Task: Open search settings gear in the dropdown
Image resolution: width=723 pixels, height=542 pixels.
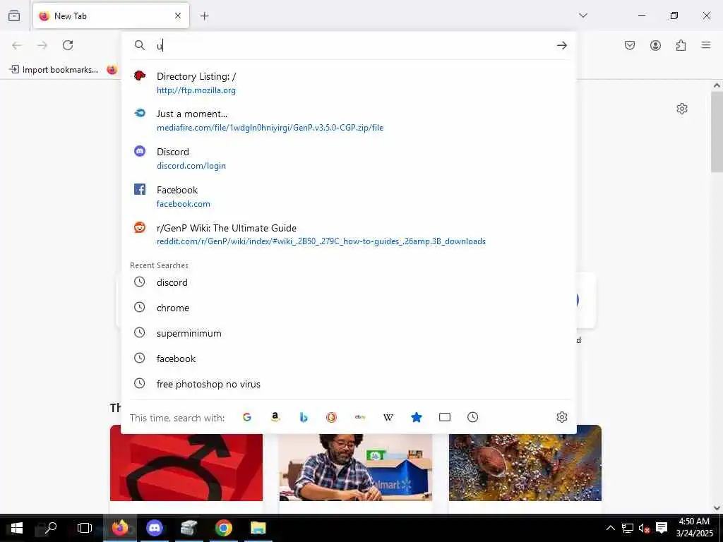Action: tap(561, 417)
